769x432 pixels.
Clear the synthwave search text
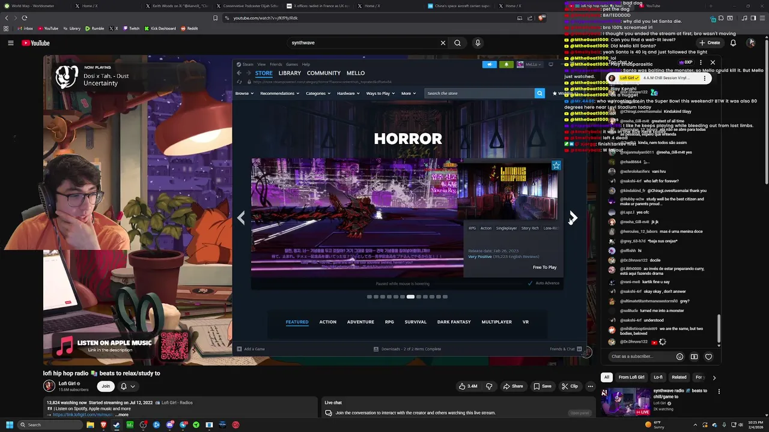tap(443, 43)
